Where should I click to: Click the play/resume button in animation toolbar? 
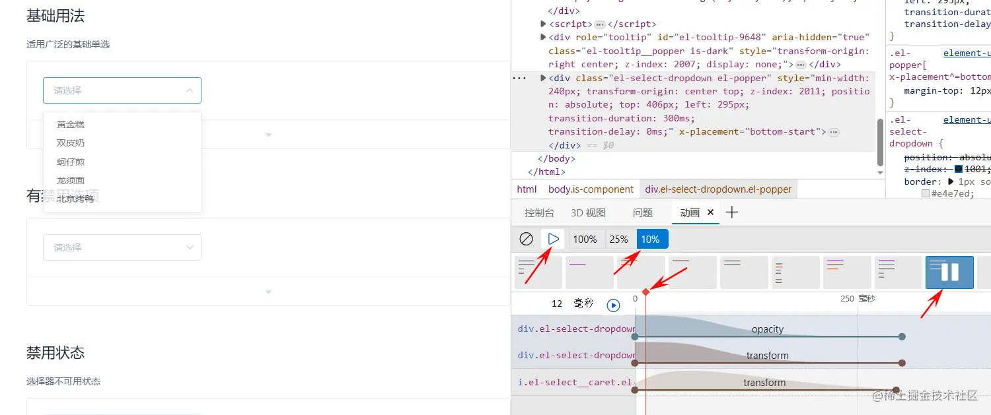pyautogui.click(x=554, y=239)
